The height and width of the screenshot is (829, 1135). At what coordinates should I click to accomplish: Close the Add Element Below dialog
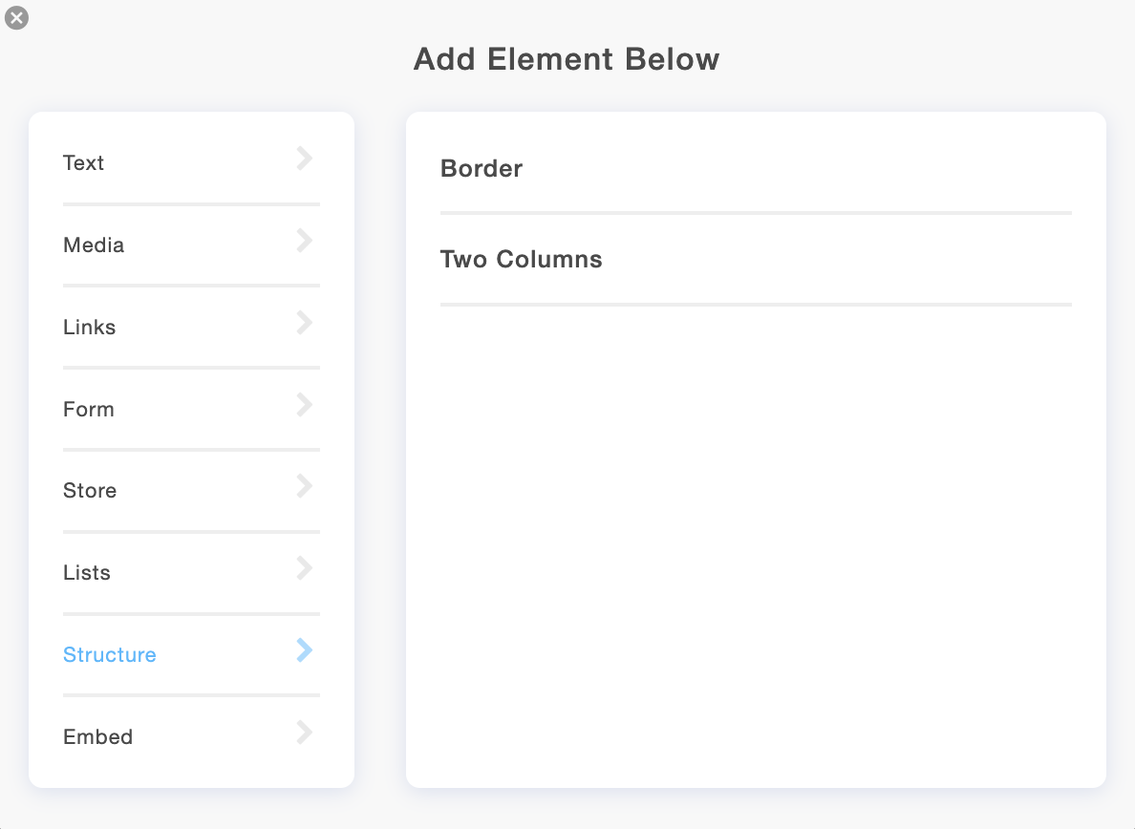[x=16, y=17]
